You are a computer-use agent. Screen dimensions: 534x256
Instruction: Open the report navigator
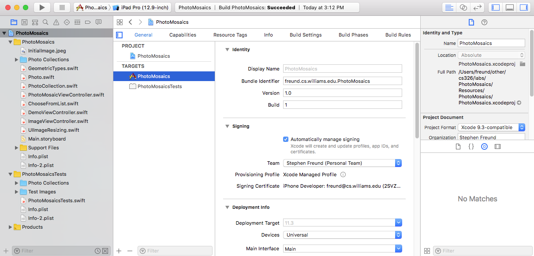[x=98, y=22]
